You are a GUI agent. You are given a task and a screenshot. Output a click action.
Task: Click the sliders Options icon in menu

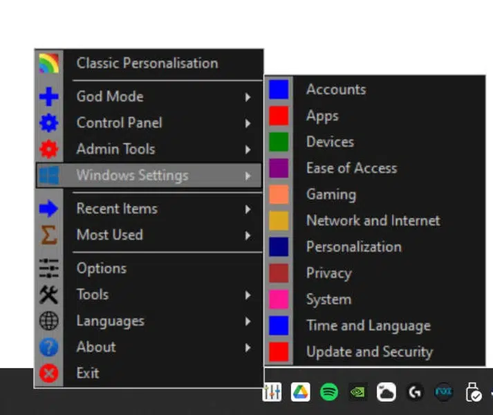[x=48, y=268]
